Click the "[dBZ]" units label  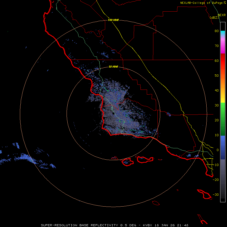click(214, 18)
